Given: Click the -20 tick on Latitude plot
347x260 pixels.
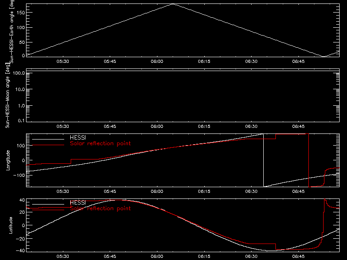Looking at the screenshot, I should pyautogui.click(x=20, y=239).
